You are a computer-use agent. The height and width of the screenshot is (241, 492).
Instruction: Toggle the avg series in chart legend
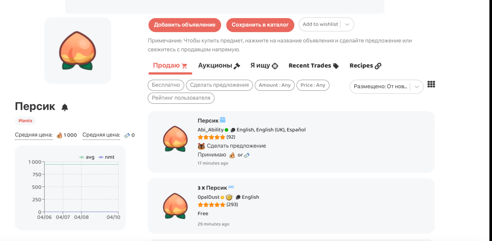coord(87,157)
